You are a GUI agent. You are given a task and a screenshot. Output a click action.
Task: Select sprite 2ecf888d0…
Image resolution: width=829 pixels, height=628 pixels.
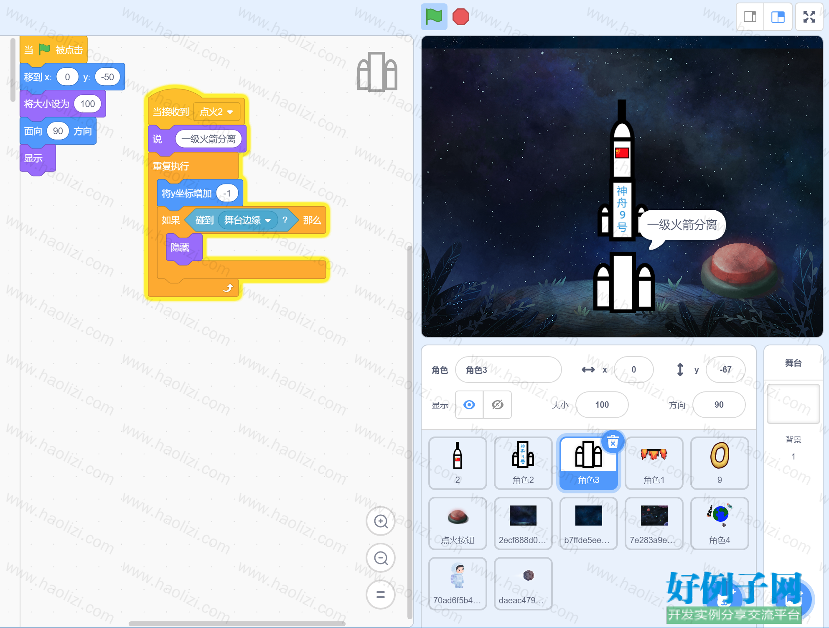pyautogui.click(x=523, y=523)
